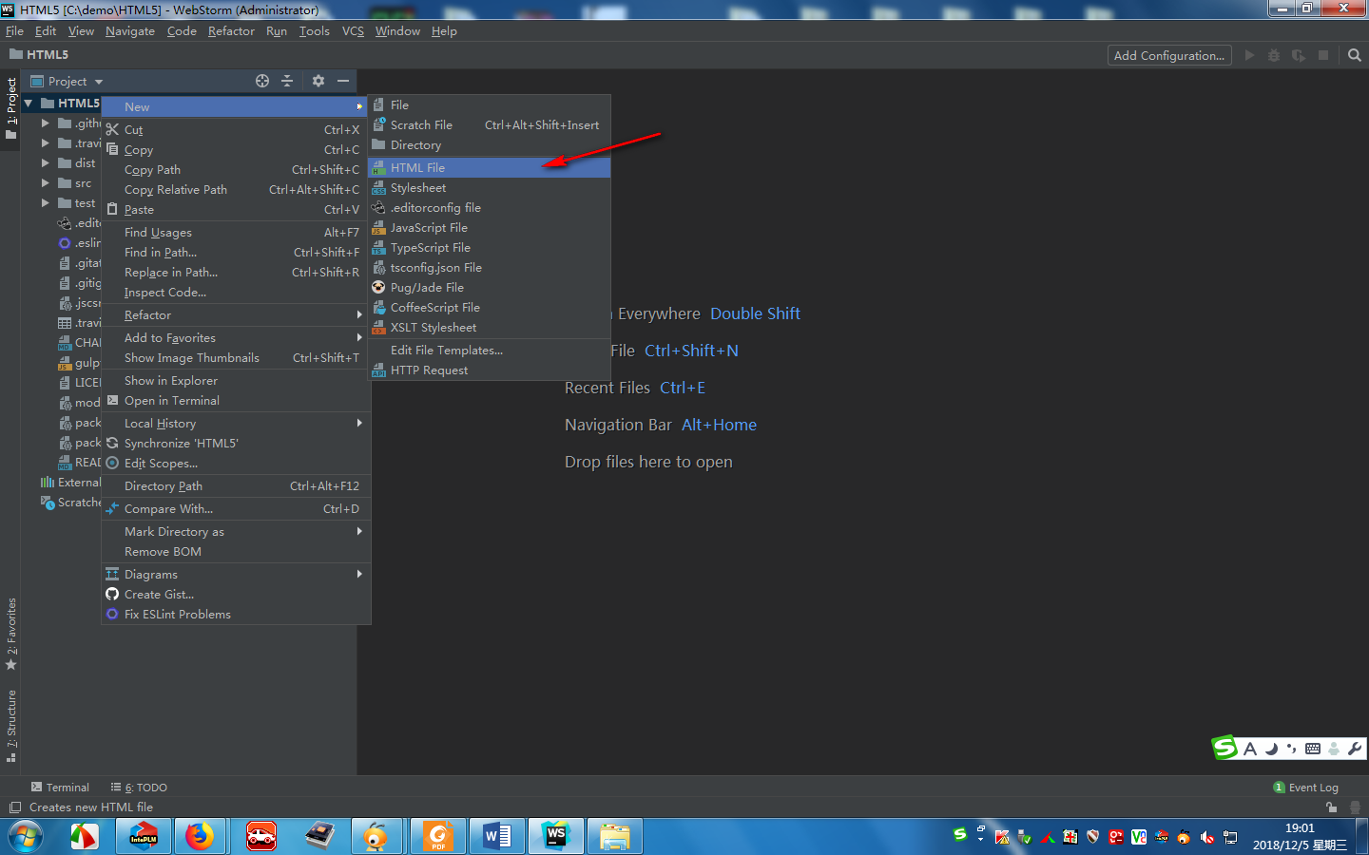Collapse the HTML5 root folder
Image resolution: width=1369 pixels, height=855 pixels.
29,104
